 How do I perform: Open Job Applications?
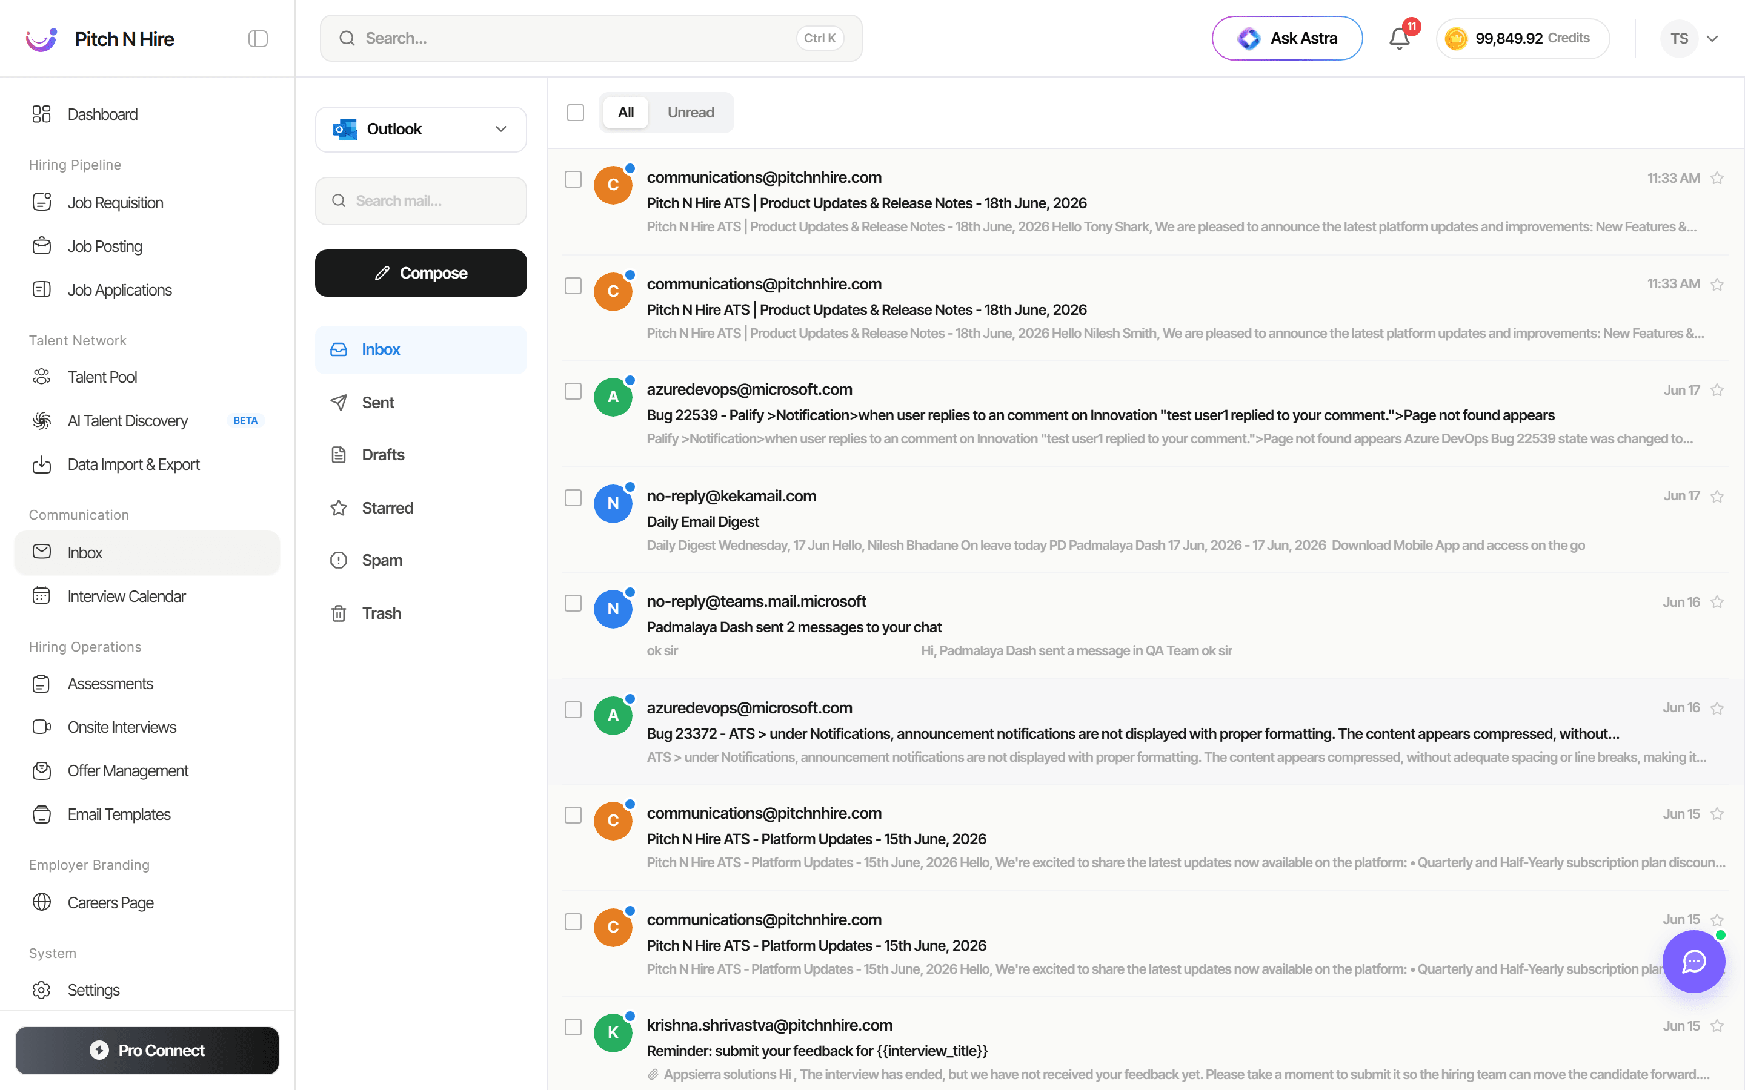click(147, 290)
